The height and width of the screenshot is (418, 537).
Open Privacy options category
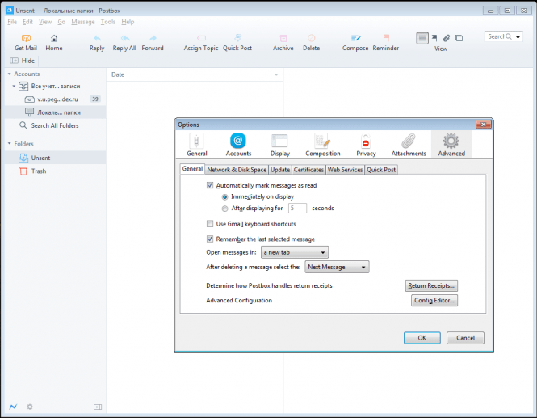click(x=366, y=145)
